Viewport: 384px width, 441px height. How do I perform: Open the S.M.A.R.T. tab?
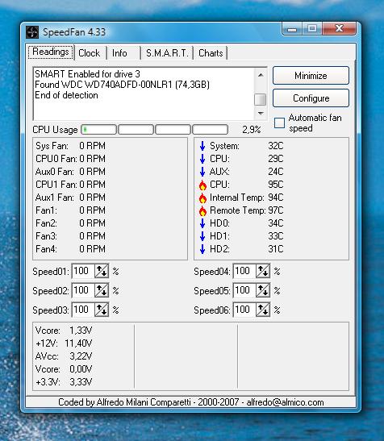pyautogui.click(x=167, y=53)
